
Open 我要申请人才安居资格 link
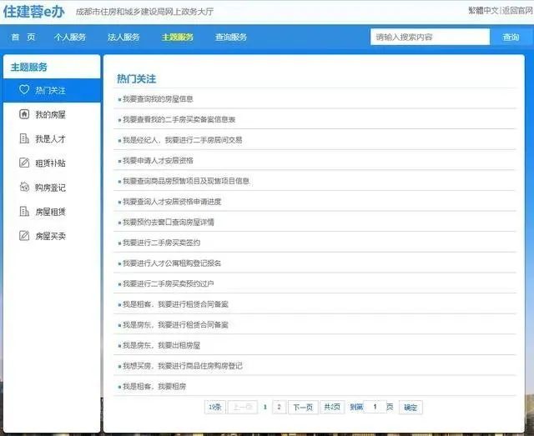[158, 160]
